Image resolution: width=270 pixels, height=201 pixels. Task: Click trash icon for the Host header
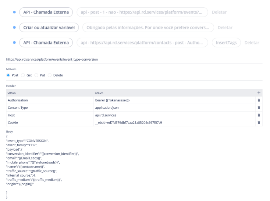click(259, 115)
